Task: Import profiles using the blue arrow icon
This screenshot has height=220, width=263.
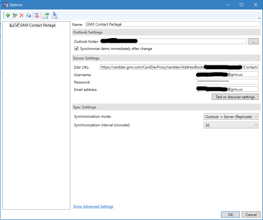Action: 55,15
